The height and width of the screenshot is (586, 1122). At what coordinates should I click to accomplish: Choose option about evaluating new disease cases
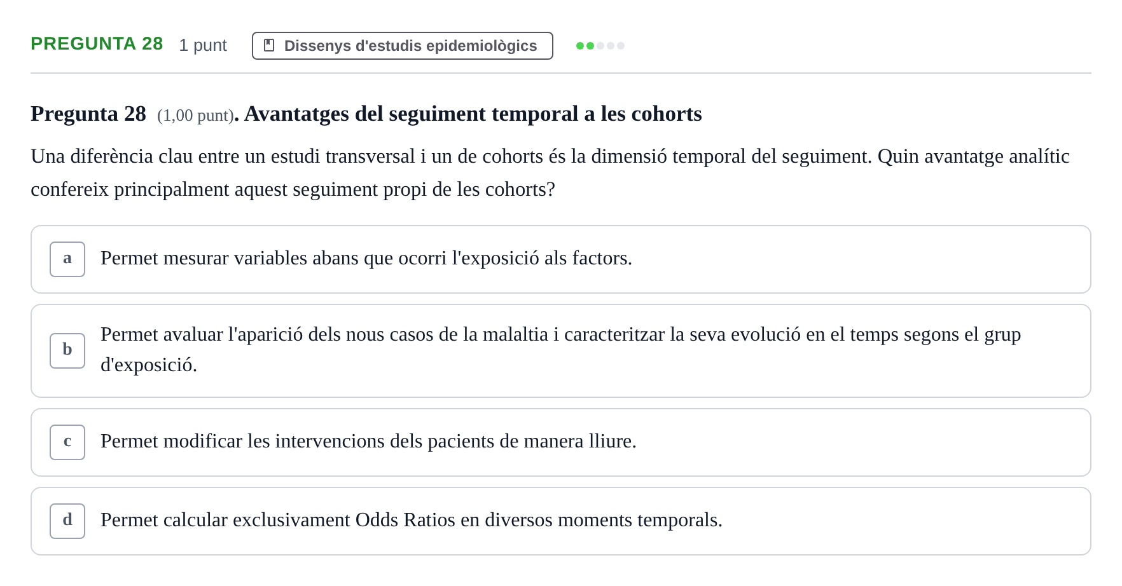(561, 351)
